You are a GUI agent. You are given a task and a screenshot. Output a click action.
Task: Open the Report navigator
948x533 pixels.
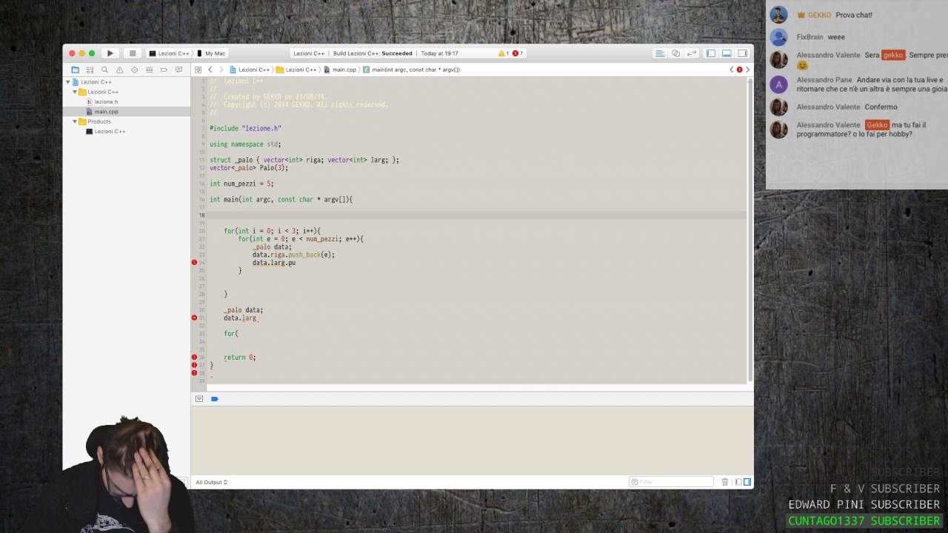point(178,70)
